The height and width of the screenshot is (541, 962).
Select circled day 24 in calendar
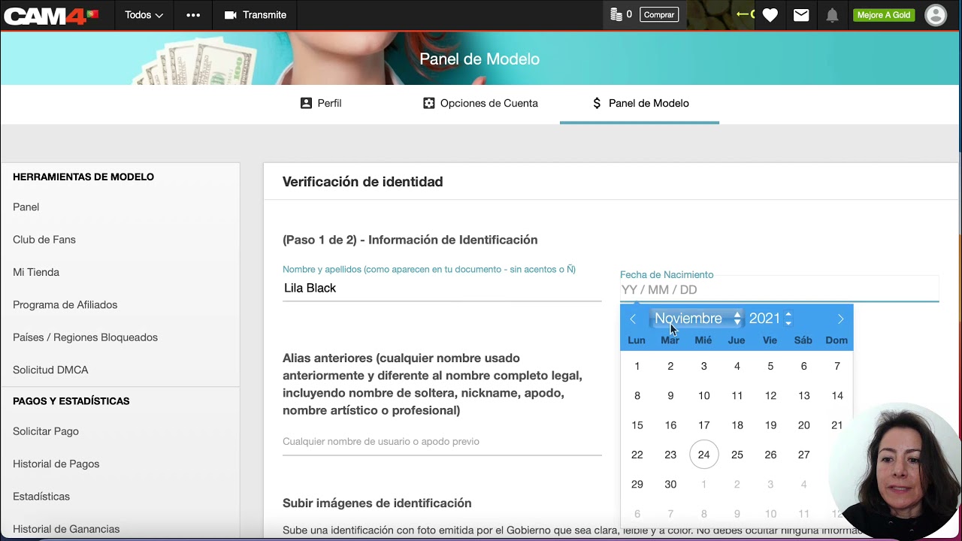click(x=703, y=455)
